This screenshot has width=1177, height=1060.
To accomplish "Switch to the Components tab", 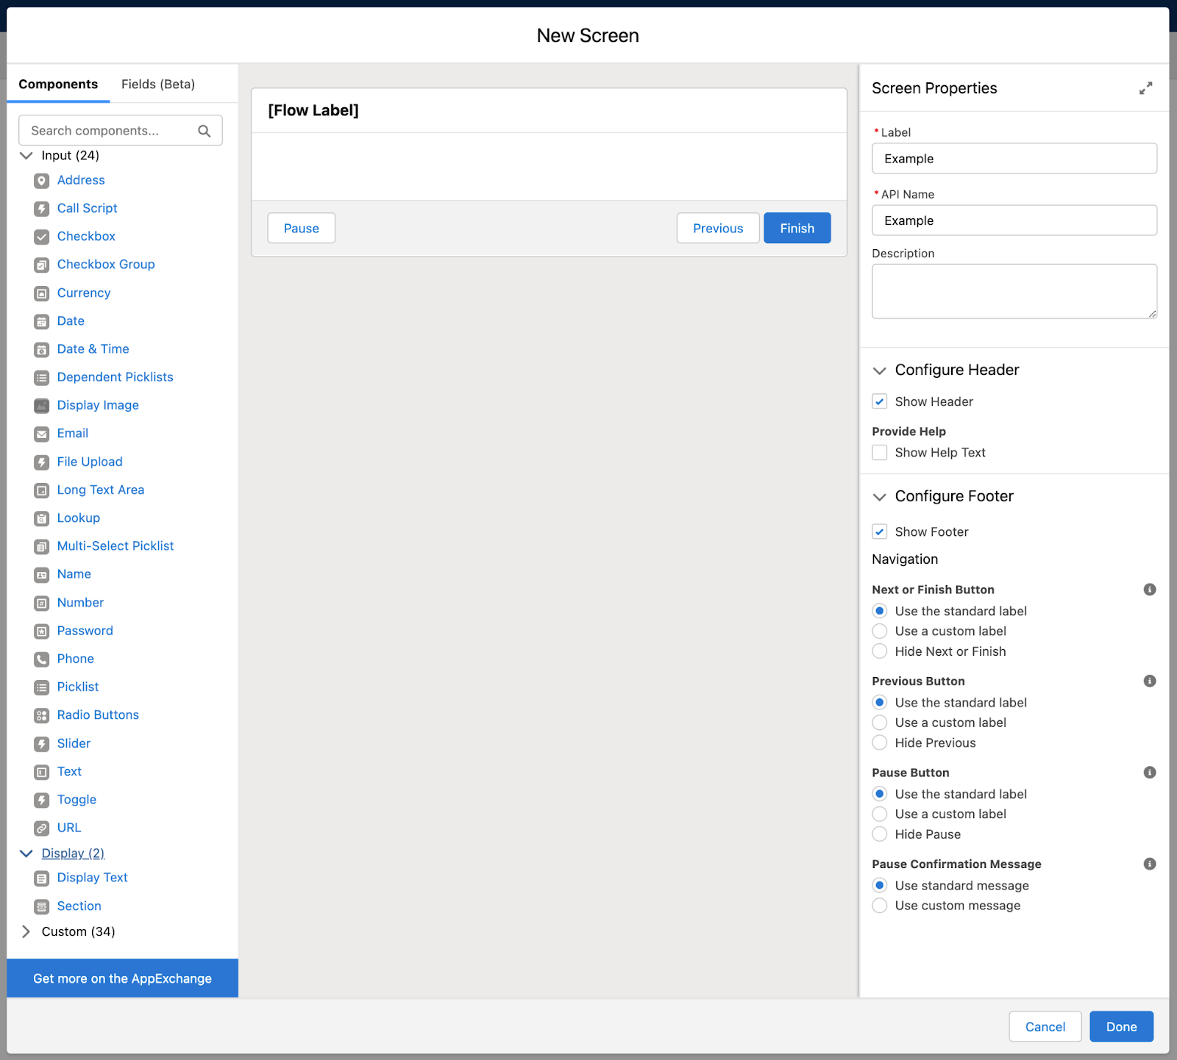I will tap(58, 84).
